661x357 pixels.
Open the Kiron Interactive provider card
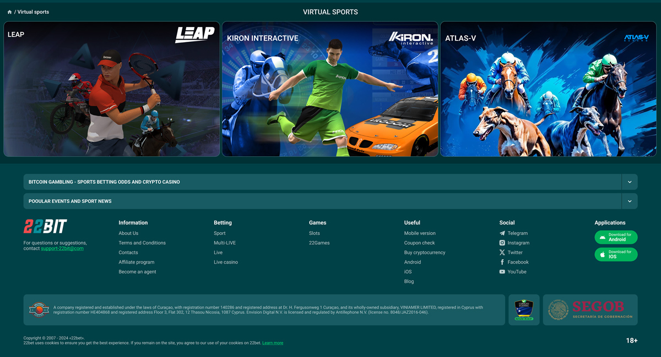(330, 89)
